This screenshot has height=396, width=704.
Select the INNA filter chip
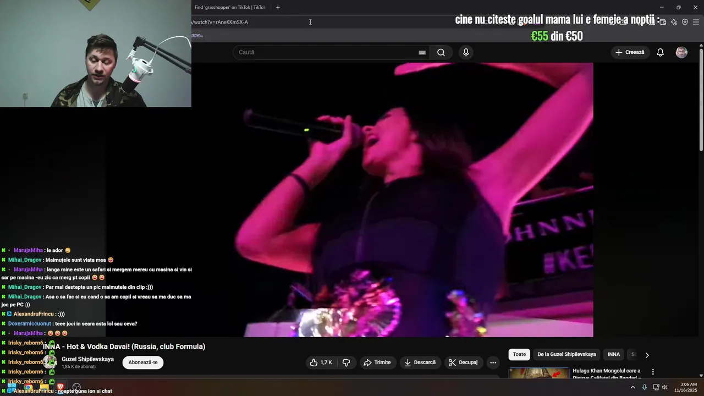(614, 355)
